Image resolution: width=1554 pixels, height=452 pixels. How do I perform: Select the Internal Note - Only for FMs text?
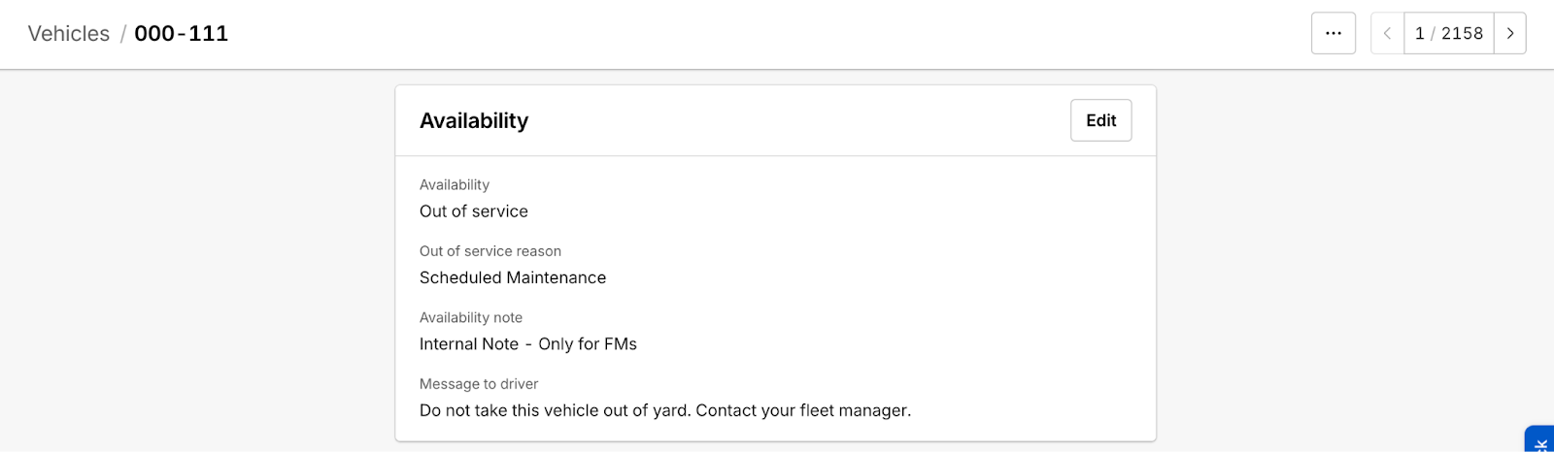click(x=528, y=344)
